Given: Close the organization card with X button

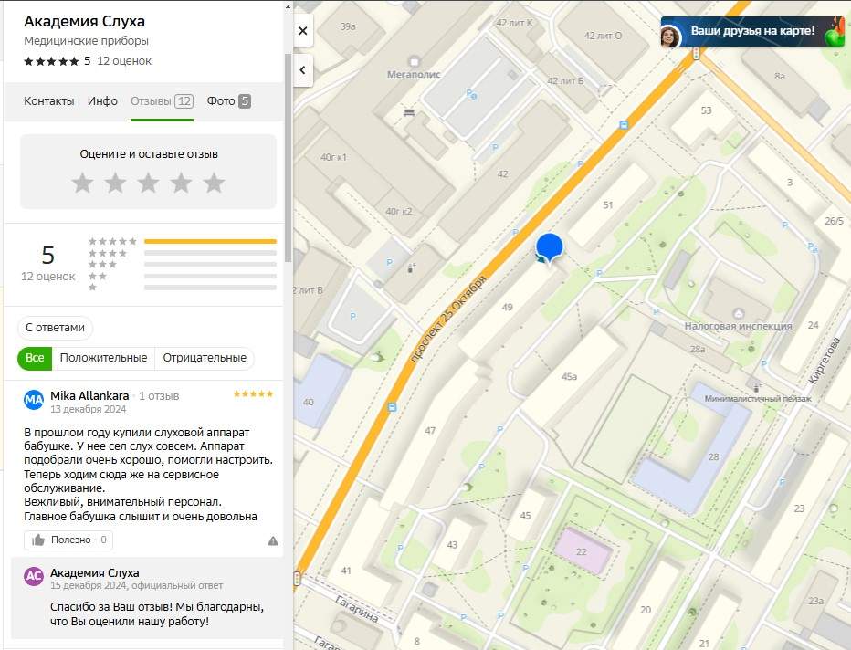Looking at the screenshot, I should 303,31.
